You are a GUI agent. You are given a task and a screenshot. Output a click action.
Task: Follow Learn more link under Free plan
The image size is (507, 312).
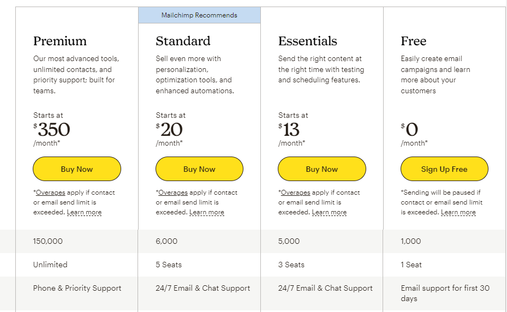tap(458, 212)
